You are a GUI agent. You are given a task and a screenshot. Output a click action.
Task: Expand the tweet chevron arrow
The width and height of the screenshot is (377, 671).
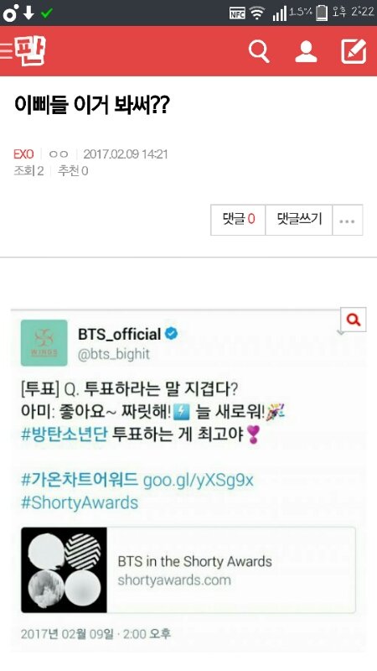click(341, 333)
